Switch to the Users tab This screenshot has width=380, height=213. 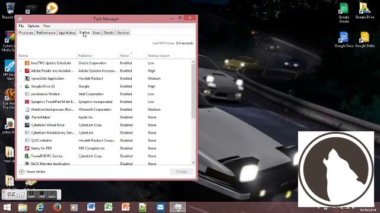tap(97, 33)
